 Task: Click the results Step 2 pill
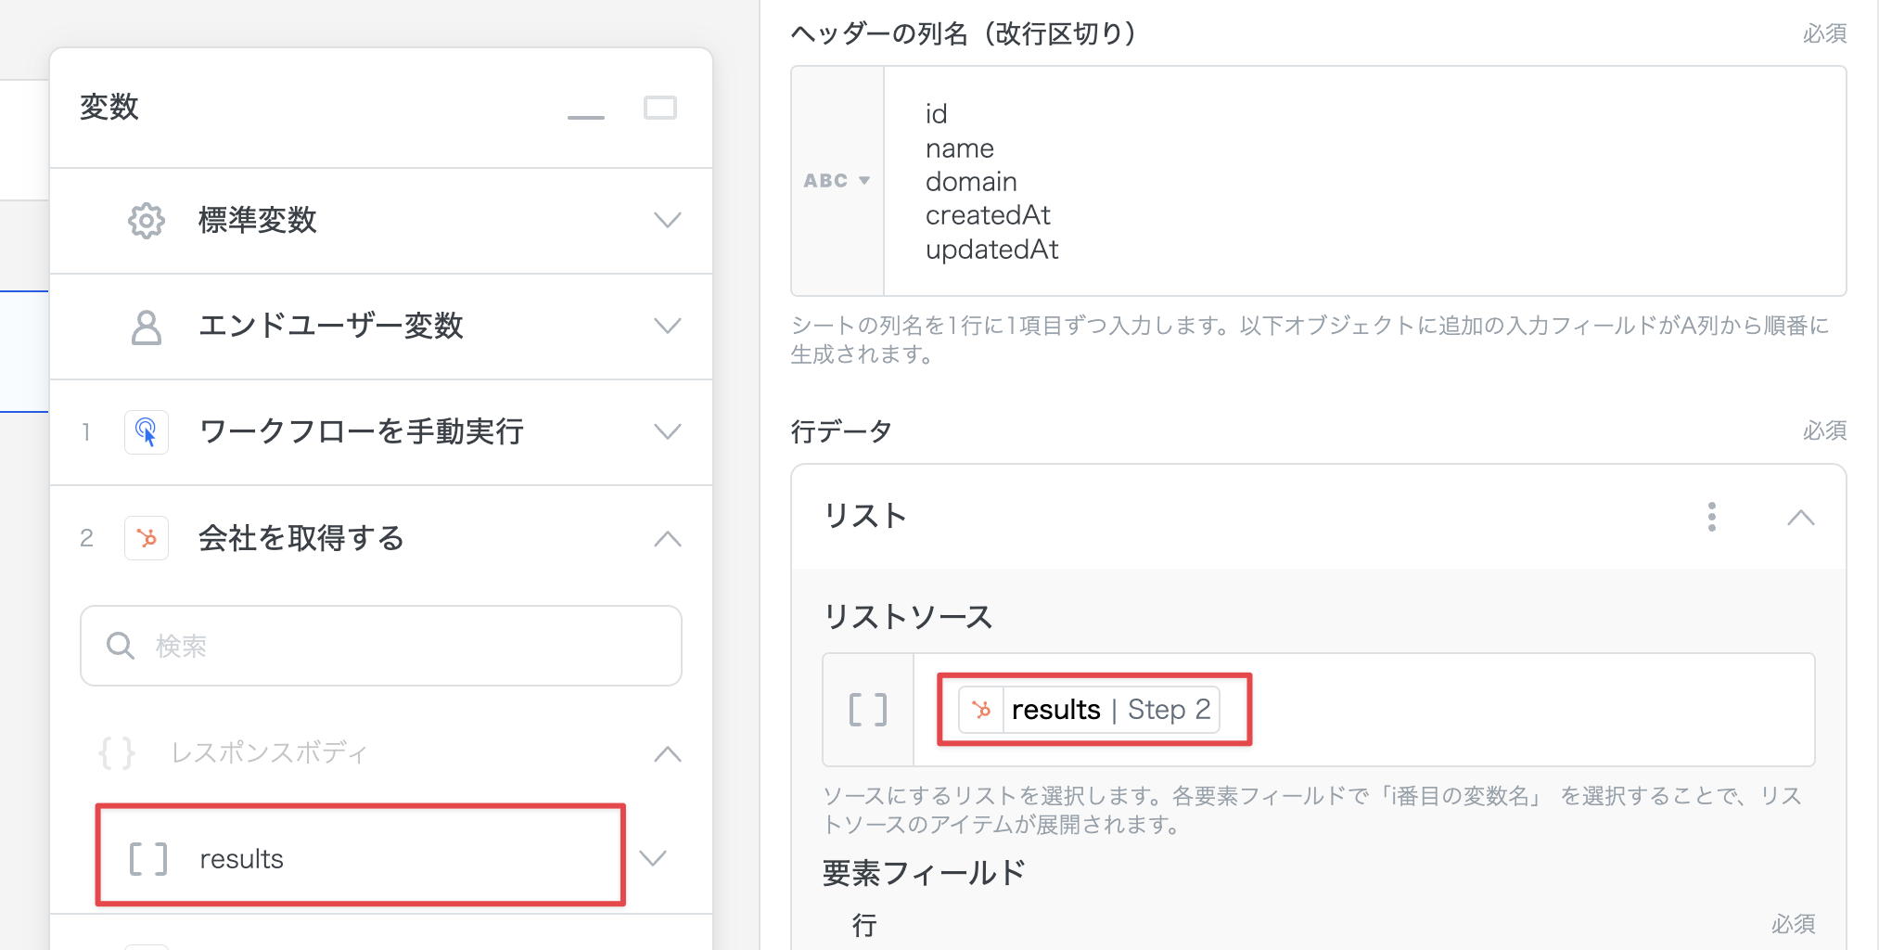point(1091,710)
